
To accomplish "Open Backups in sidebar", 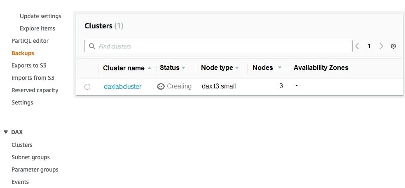I will pyautogui.click(x=23, y=53).
